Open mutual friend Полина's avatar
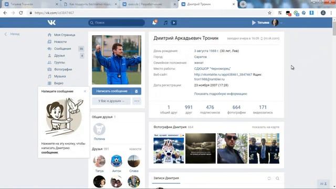 [99, 129]
